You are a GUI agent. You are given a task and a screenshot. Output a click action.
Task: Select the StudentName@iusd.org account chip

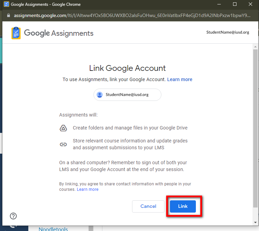[x=127, y=95]
